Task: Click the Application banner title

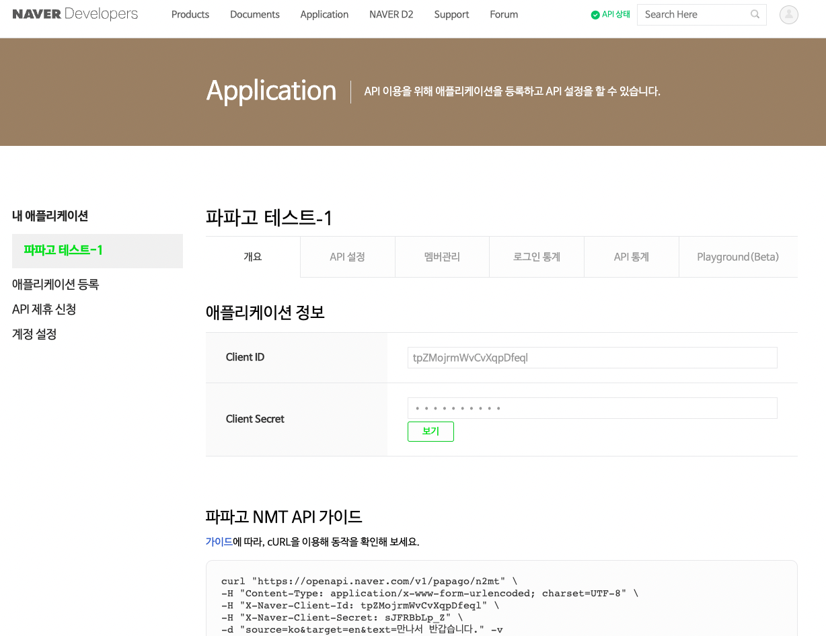Action: tap(271, 91)
